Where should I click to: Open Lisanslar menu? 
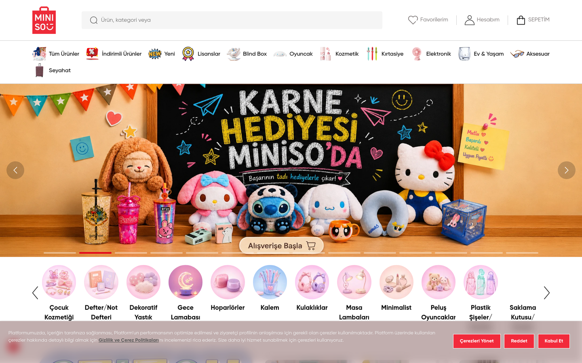coord(209,54)
